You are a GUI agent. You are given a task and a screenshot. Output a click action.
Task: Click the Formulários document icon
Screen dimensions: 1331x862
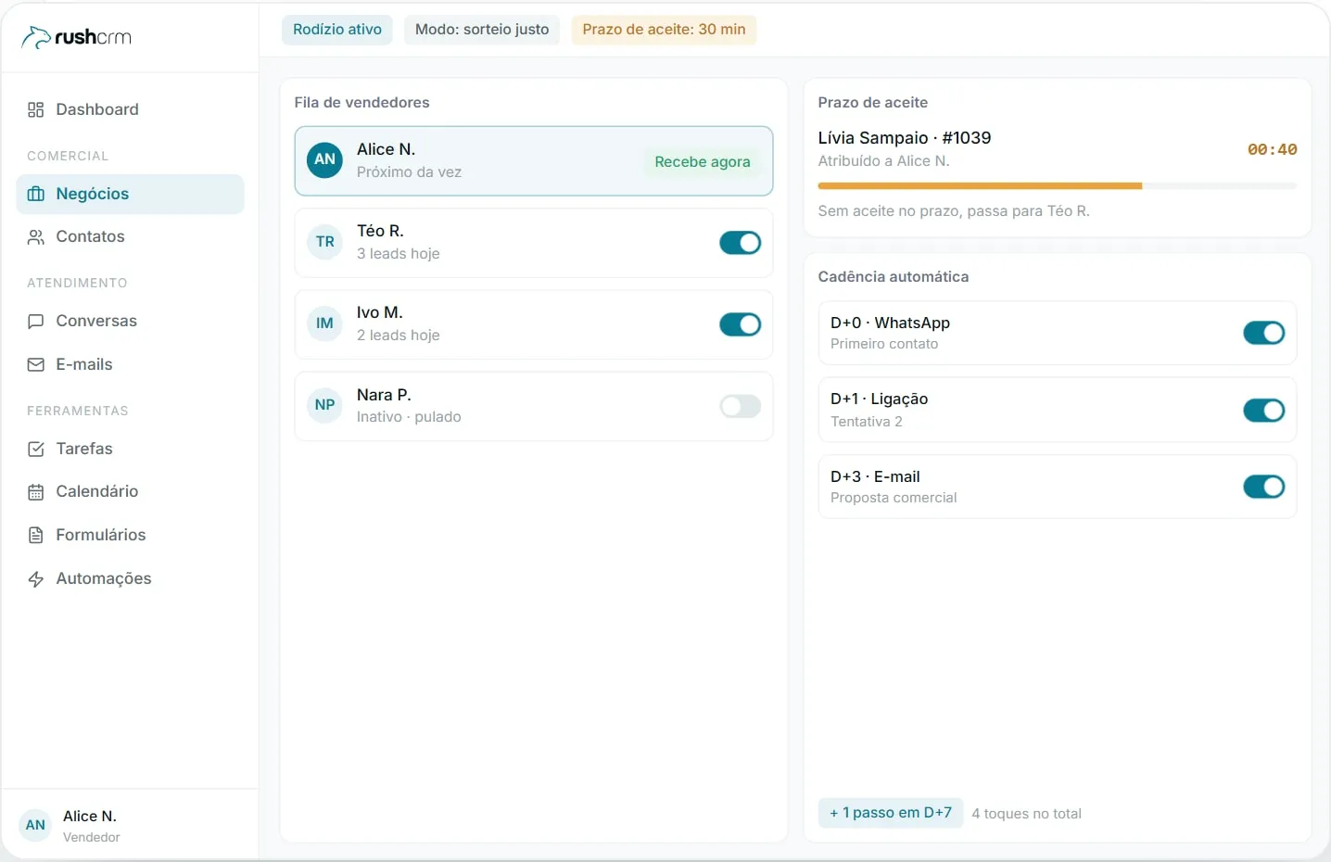click(36, 535)
